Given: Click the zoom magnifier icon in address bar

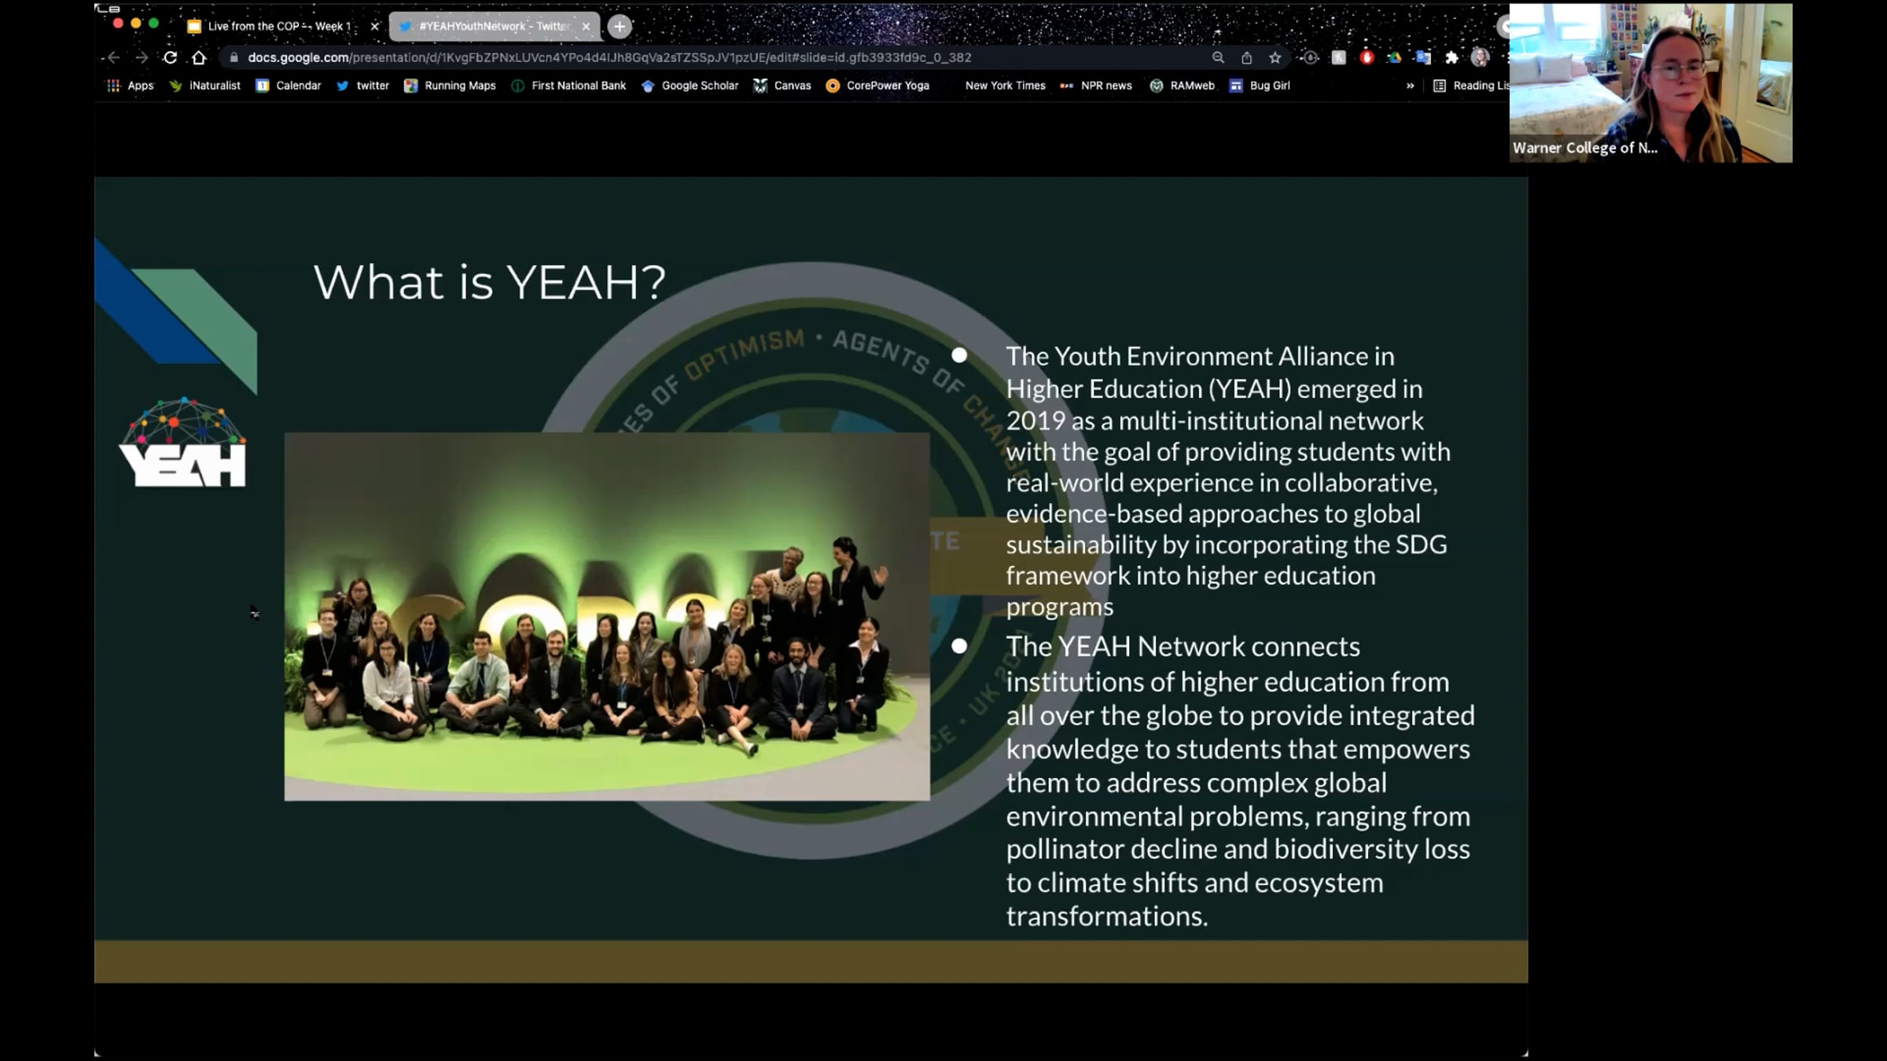Looking at the screenshot, I should 1218,57.
